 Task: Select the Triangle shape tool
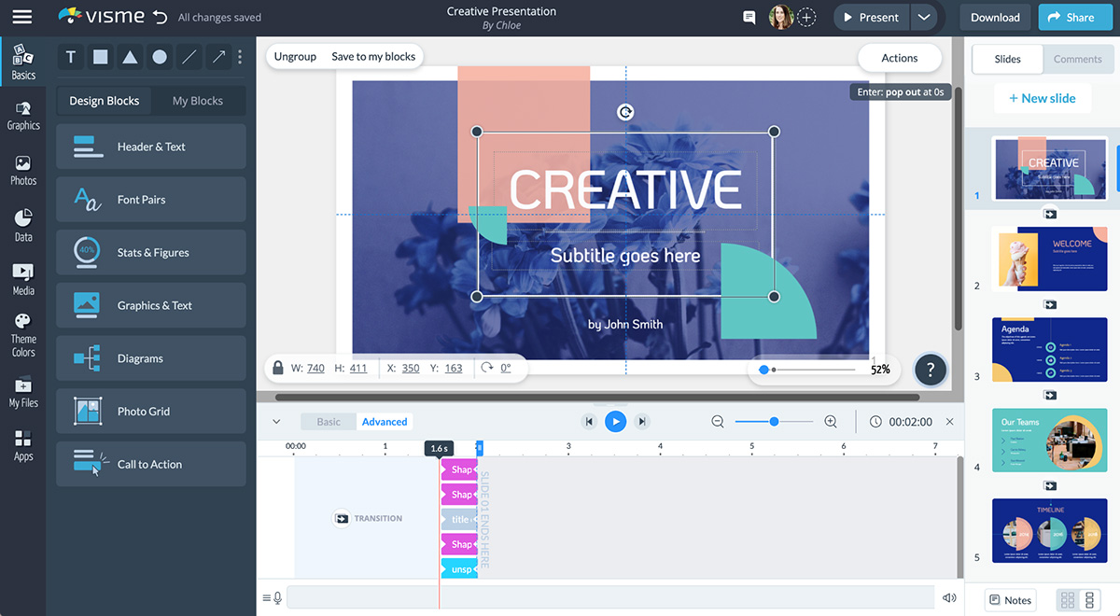[130, 57]
